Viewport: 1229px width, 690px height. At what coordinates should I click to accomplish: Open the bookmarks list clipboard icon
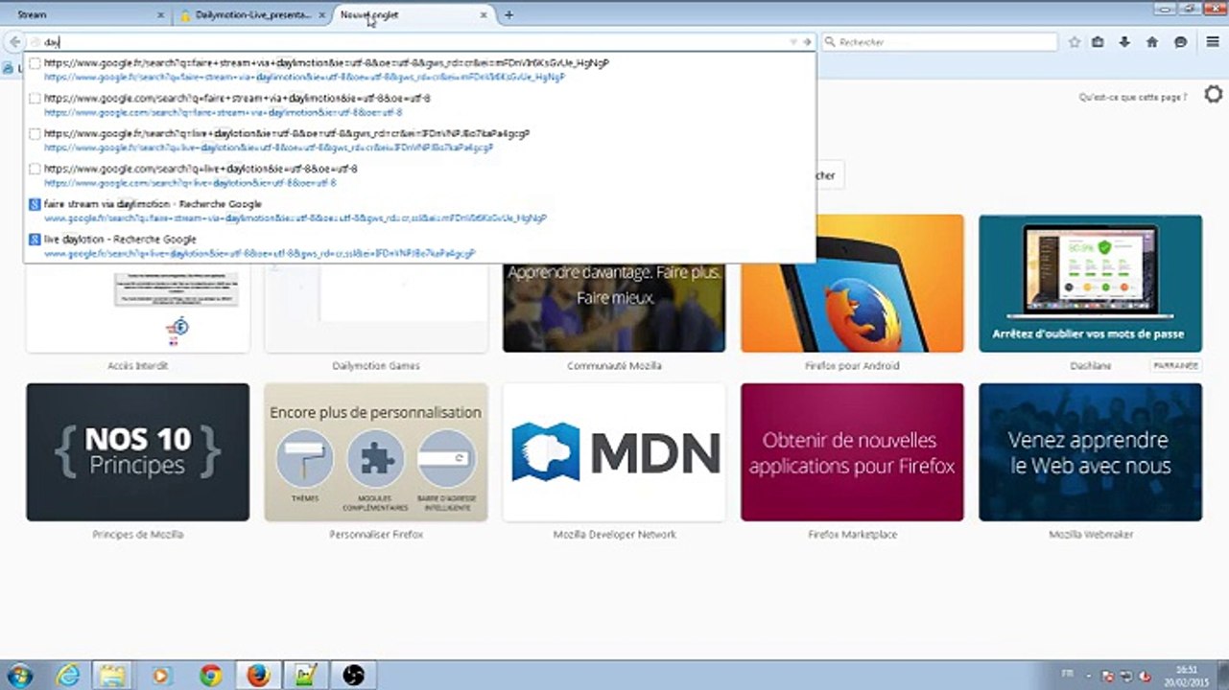pyautogui.click(x=1099, y=42)
